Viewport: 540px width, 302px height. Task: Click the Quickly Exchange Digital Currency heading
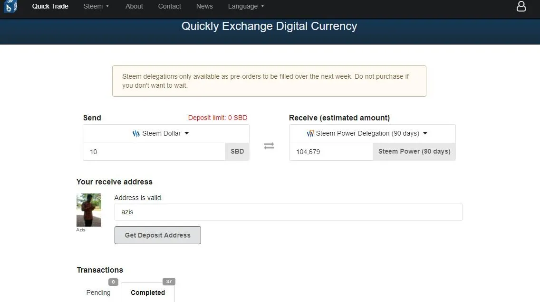[x=270, y=26]
